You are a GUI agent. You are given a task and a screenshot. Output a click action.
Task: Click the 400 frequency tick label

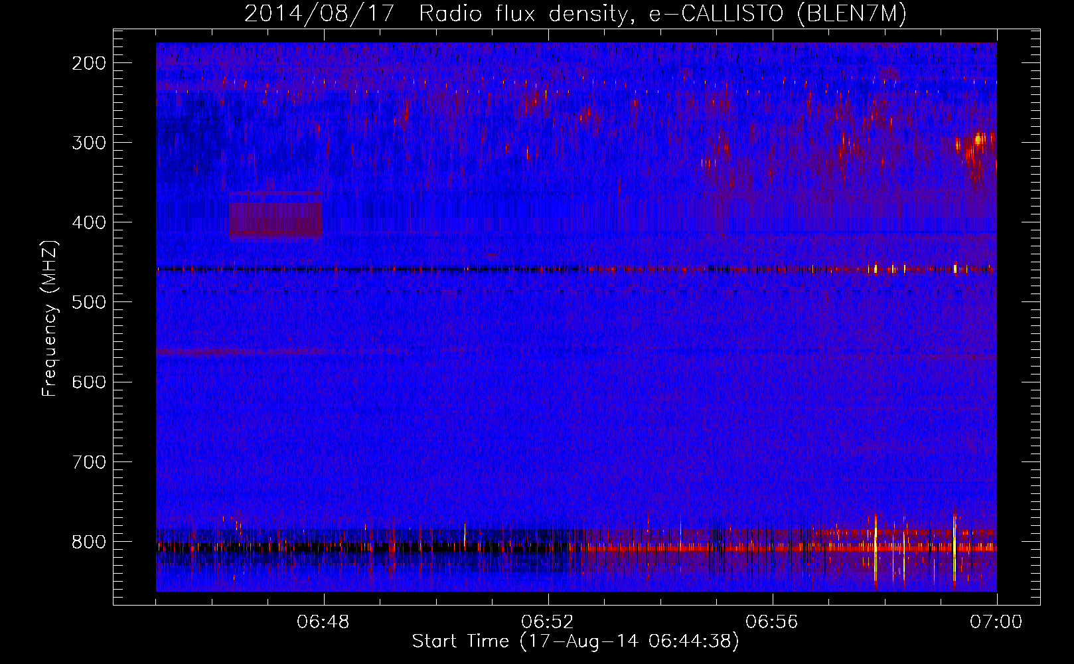pyautogui.click(x=89, y=222)
